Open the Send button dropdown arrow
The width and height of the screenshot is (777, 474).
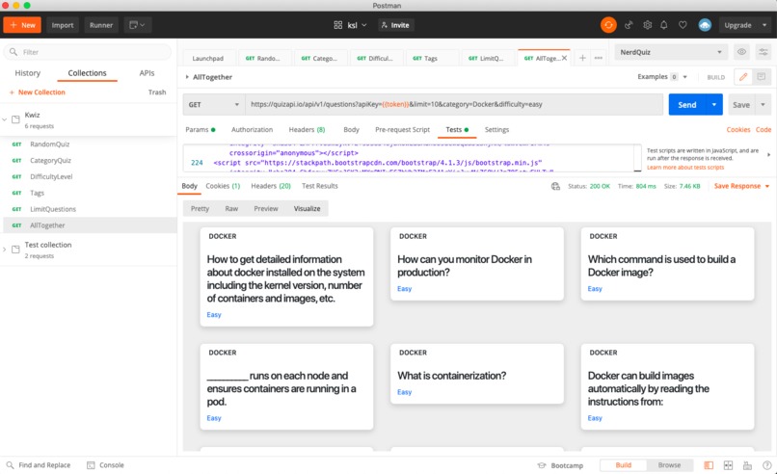click(714, 104)
